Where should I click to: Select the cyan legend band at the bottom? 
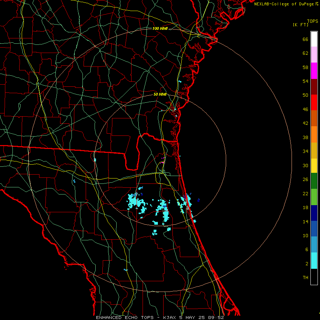314,261
